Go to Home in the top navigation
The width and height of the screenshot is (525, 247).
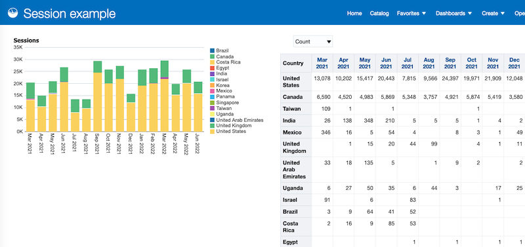point(354,13)
